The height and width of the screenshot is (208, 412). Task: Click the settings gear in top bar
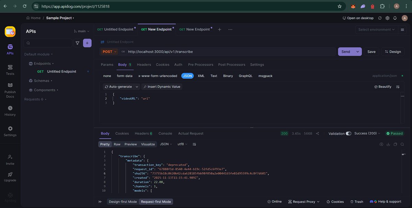tap(387, 18)
